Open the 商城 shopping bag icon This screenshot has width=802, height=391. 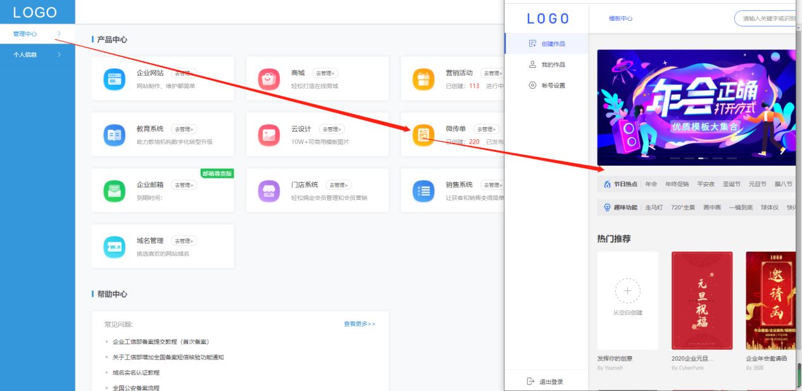[x=268, y=77]
